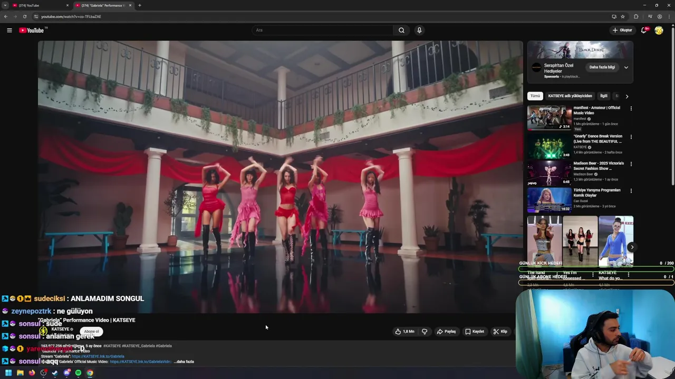This screenshot has height=379, width=675.
Task: Open Madison Beer Victoria's Secret thumbnail
Action: [x=549, y=173]
